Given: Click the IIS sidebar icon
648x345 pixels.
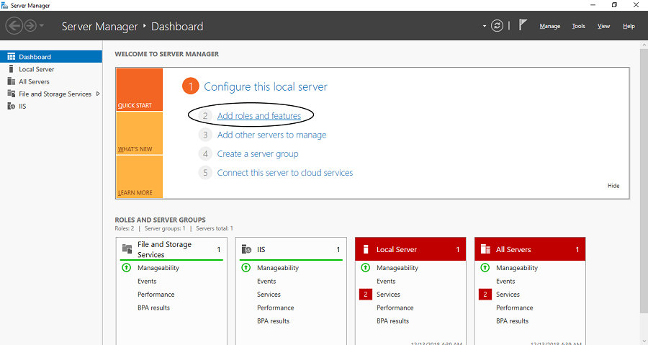Looking at the screenshot, I should (11, 106).
